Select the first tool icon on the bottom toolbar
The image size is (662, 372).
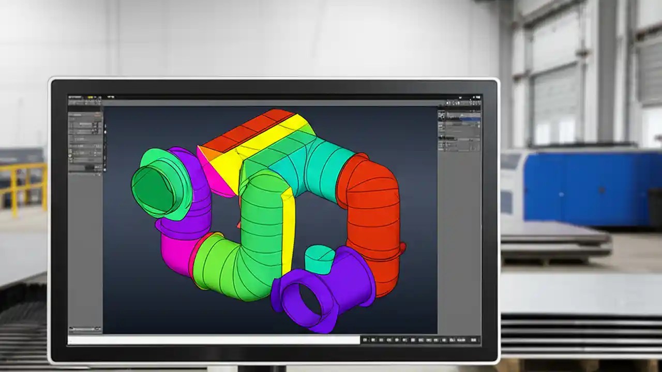(x=366, y=339)
